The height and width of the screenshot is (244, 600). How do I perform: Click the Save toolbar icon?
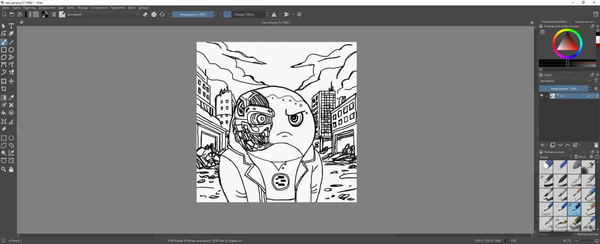click(x=19, y=14)
